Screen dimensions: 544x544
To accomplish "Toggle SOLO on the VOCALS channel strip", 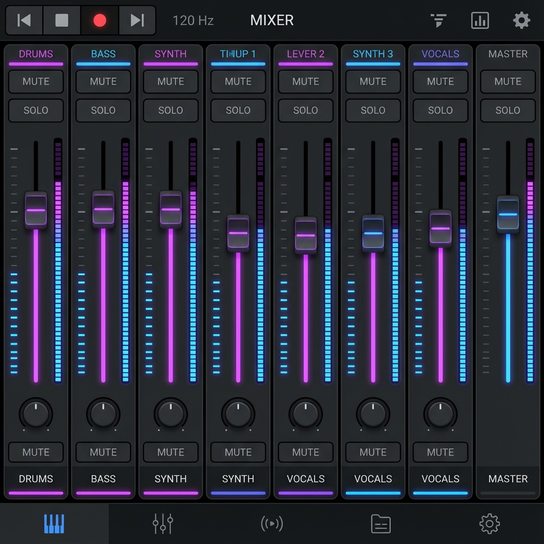I will pyautogui.click(x=440, y=110).
